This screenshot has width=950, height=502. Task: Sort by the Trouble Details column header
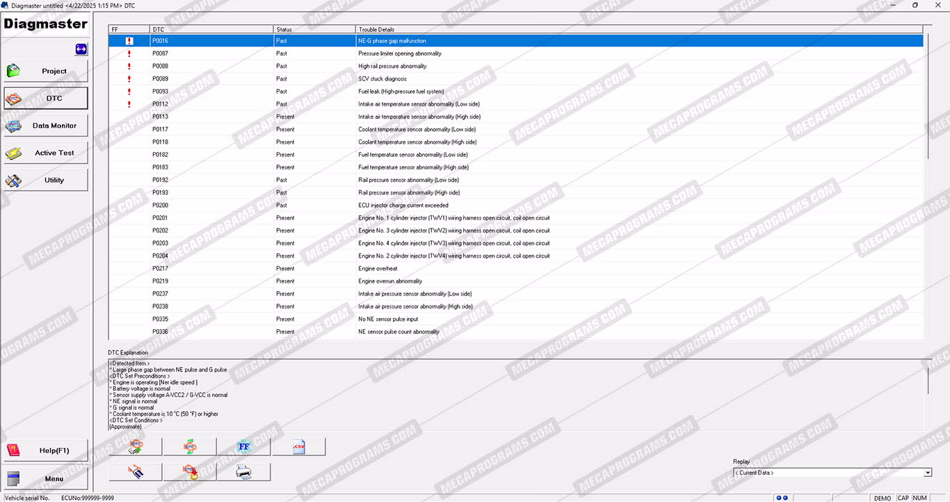tap(638, 29)
